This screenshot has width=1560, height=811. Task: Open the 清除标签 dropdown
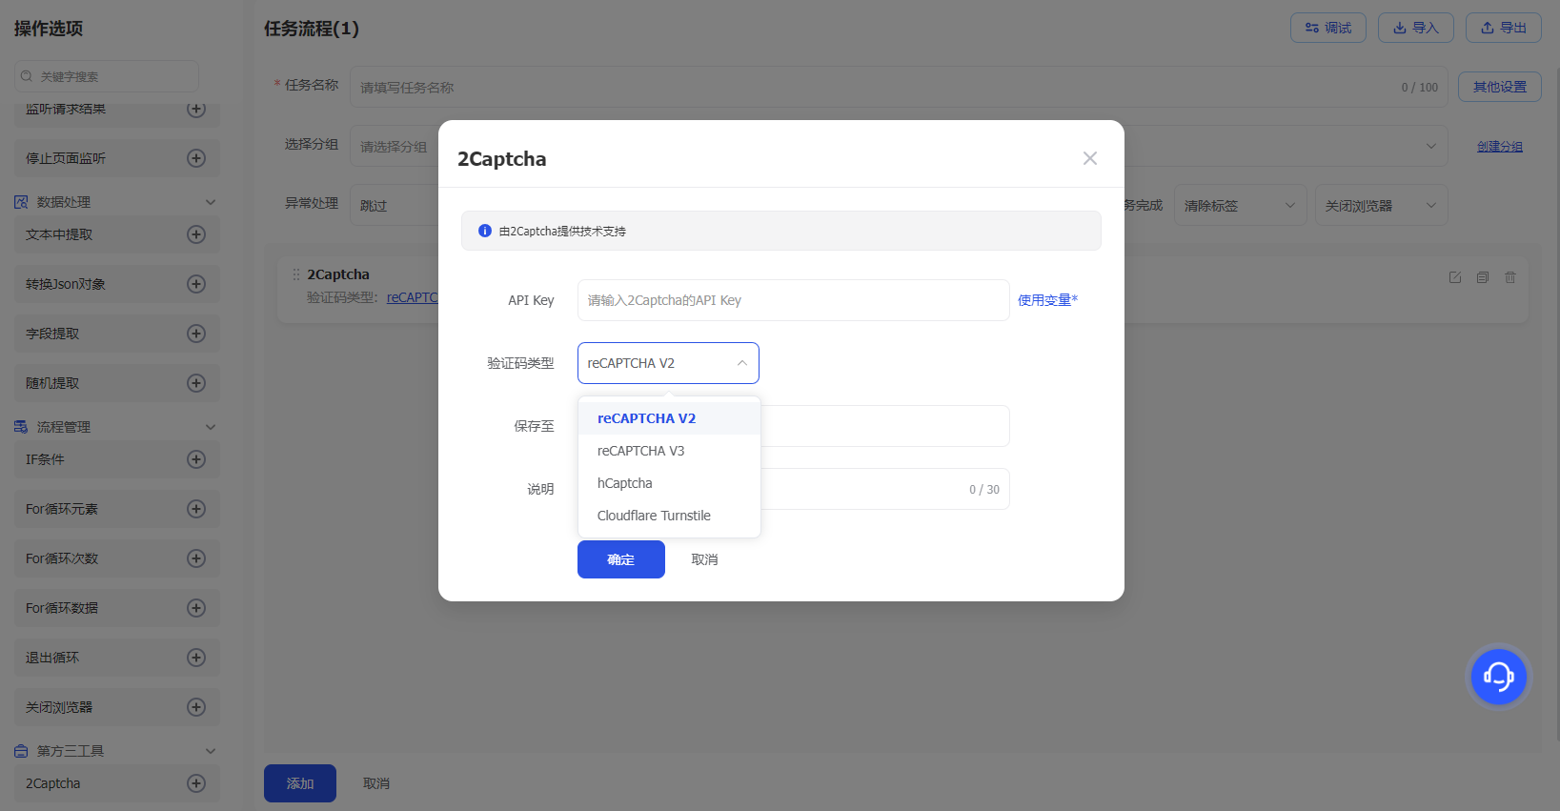pyautogui.click(x=1241, y=205)
